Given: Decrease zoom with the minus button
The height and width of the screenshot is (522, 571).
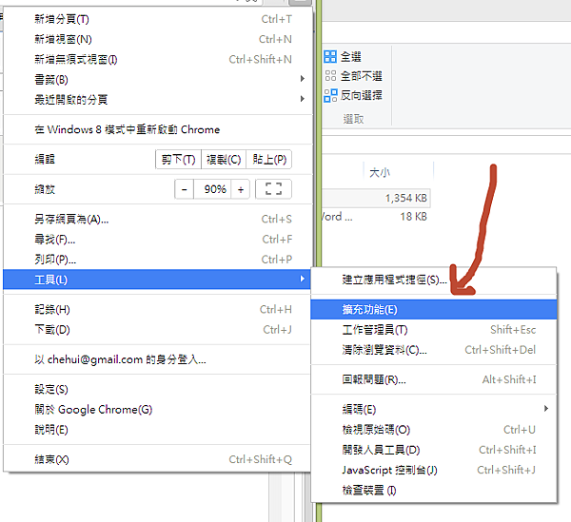Looking at the screenshot, I should point(185,189).
